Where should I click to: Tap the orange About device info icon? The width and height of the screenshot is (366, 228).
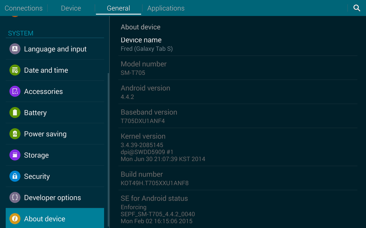click(15, 219)
